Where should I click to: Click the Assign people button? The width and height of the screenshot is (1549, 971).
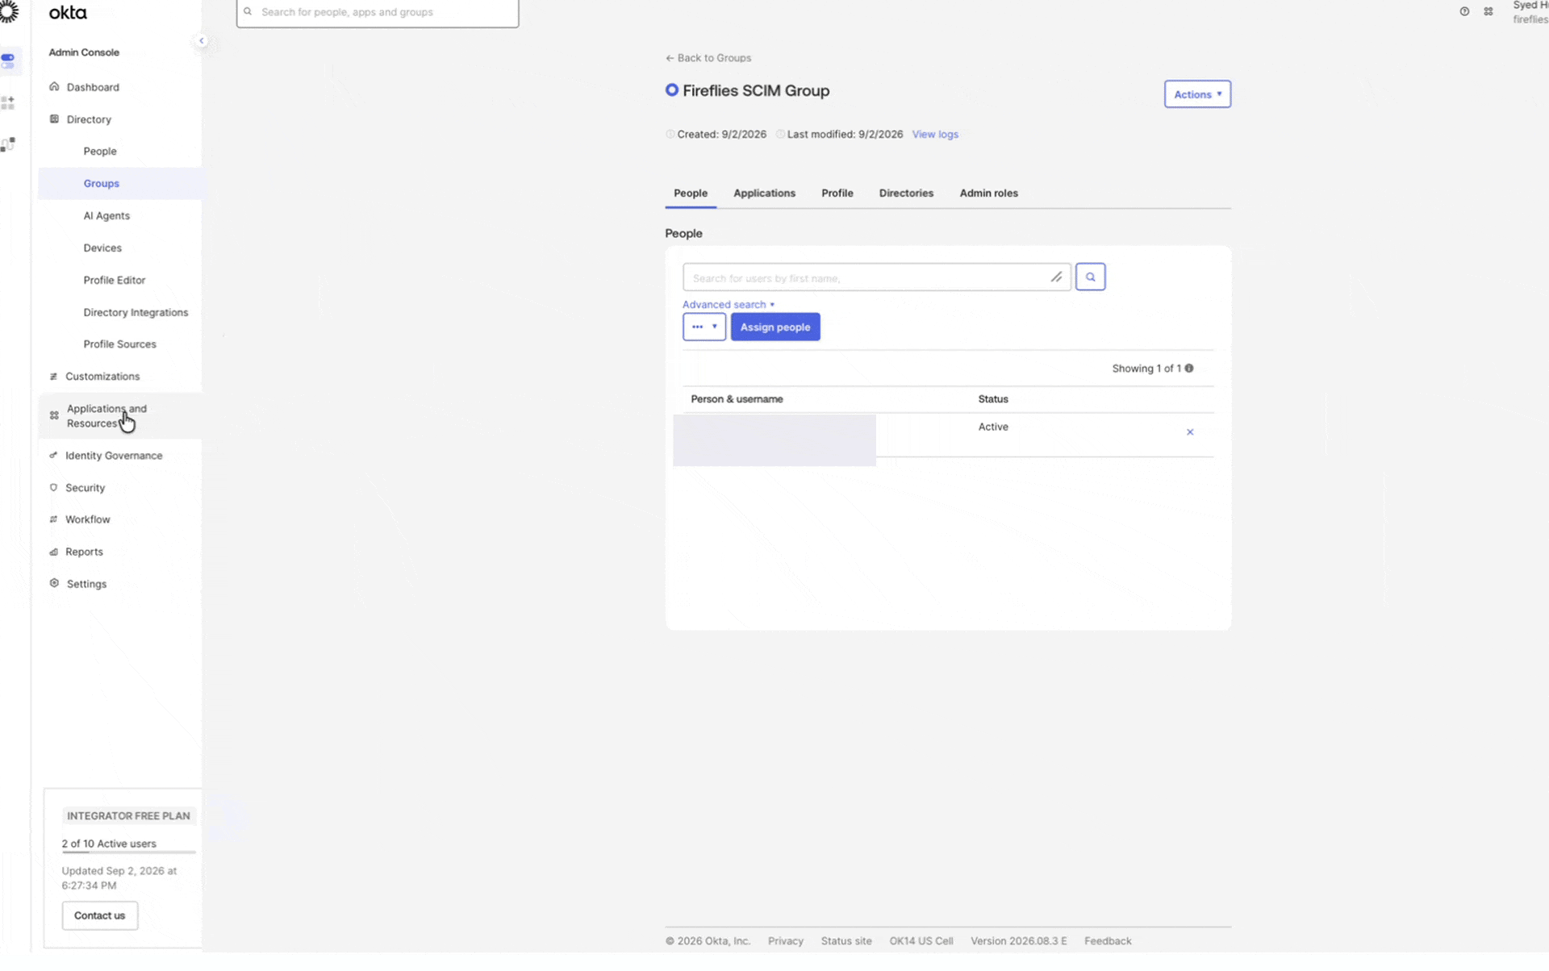coord(775,327)
